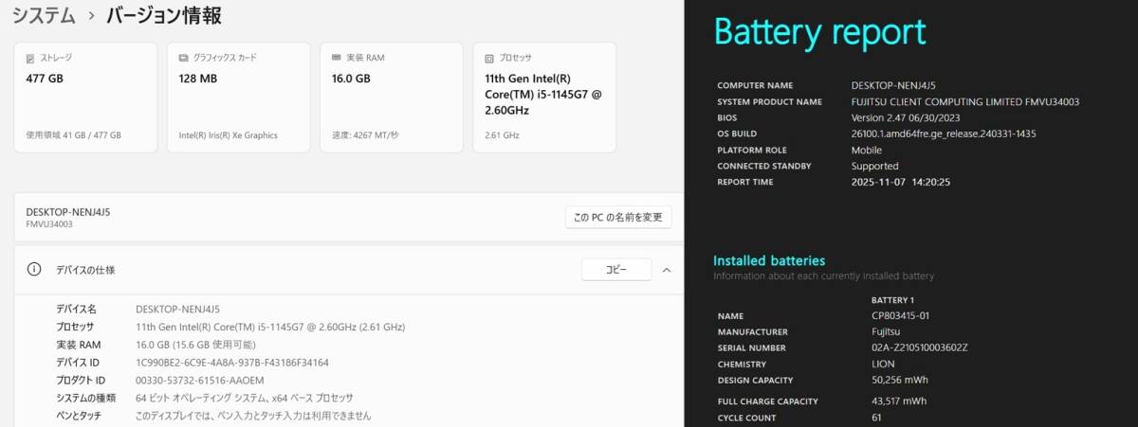Go back to システム breadcrumb
This screenshot has width=1138, height=427.
click(44, 15)
